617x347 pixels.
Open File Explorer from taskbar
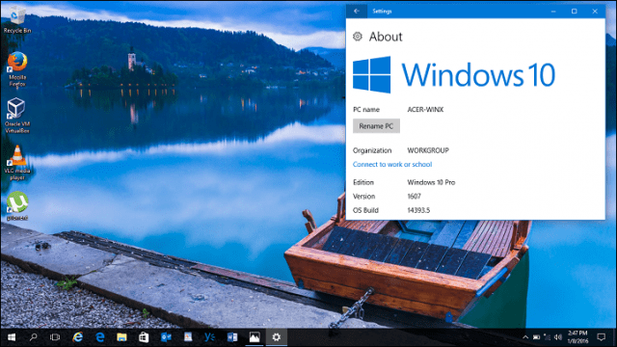(121, 337)
